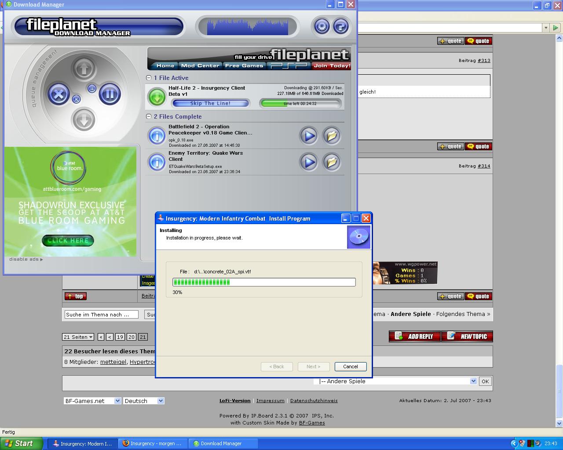Open 21 Seiten page dropdown
Screen dimensions: 563x450
[x=78, y=337]
